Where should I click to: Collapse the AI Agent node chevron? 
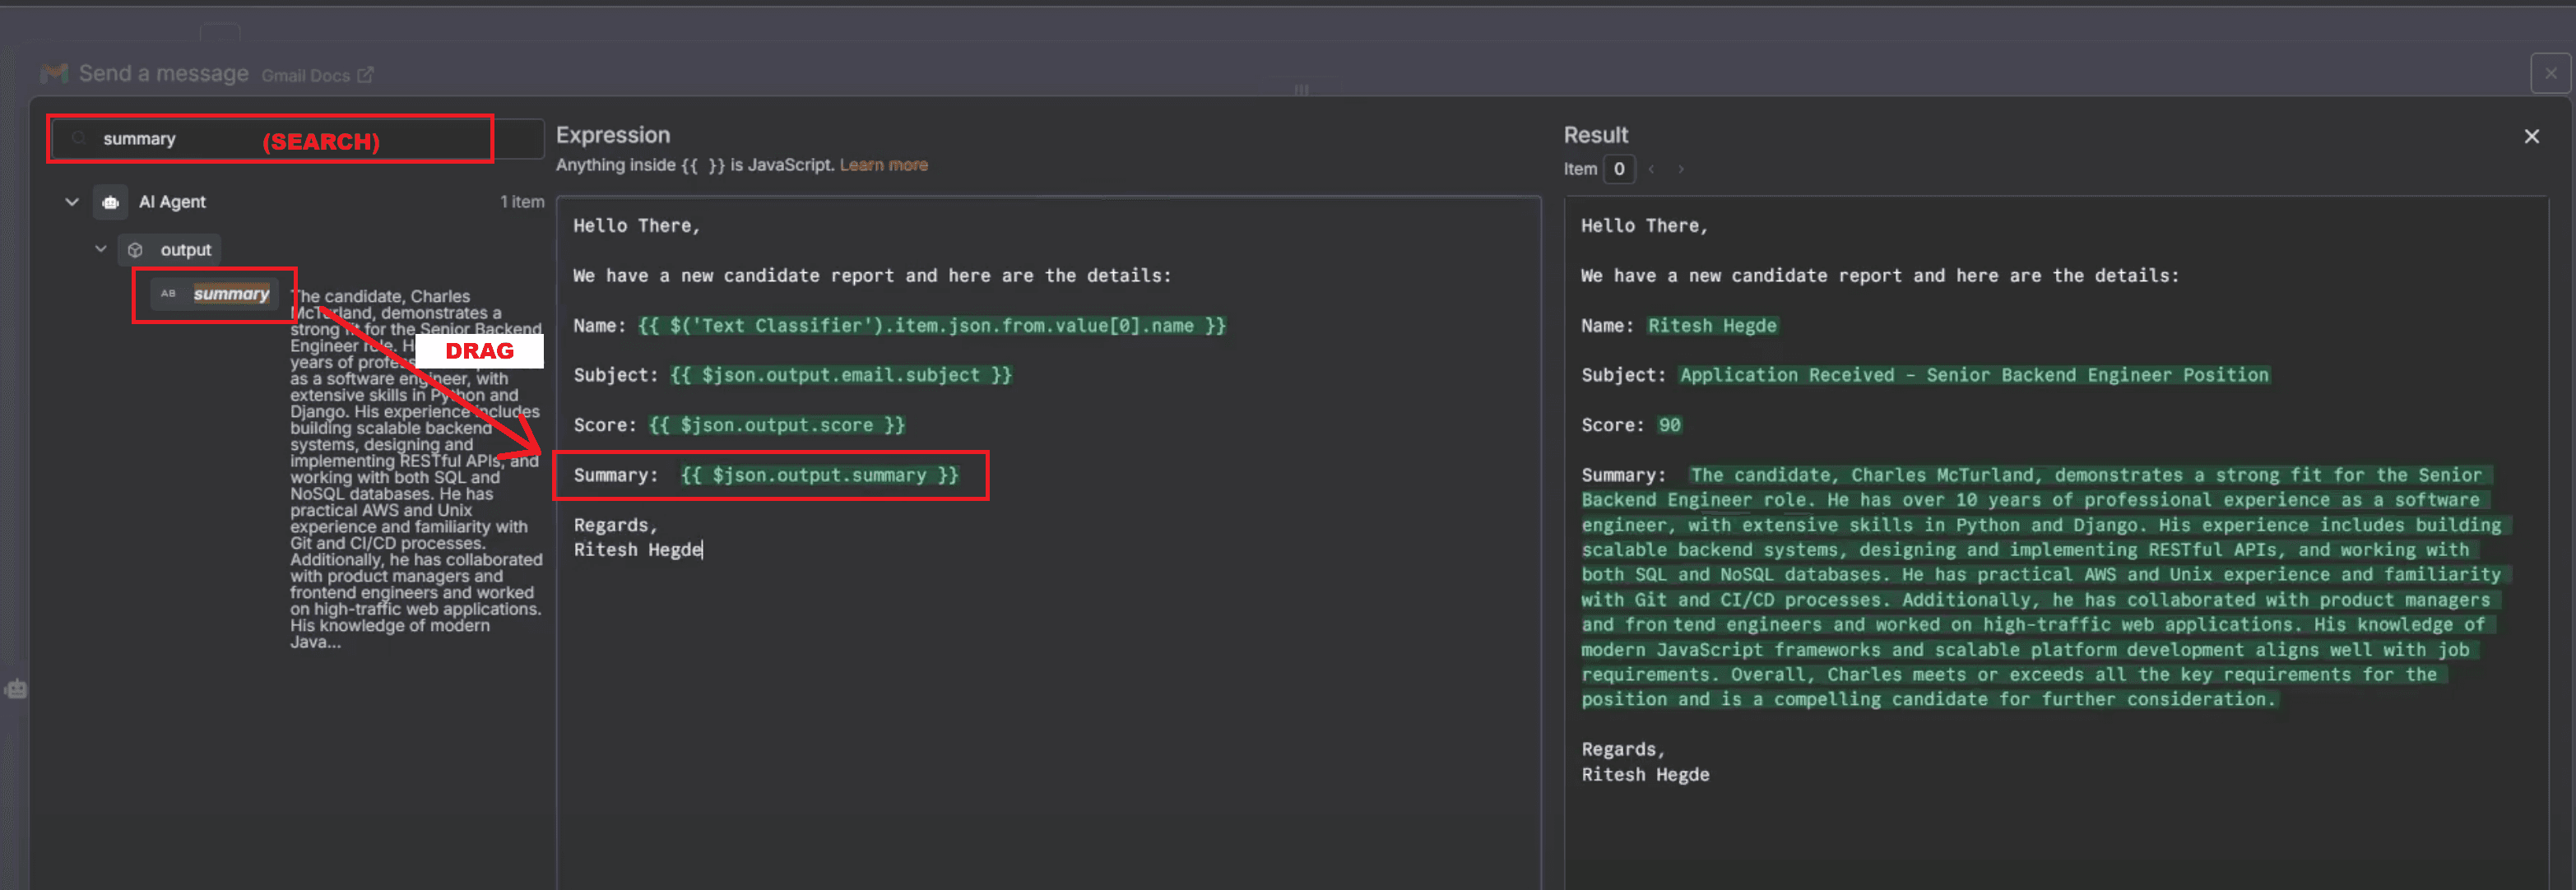(x=72, y=202)
